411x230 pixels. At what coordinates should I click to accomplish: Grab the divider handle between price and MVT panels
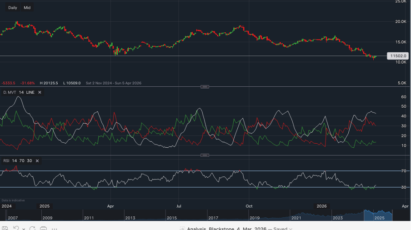click(205, 86)
